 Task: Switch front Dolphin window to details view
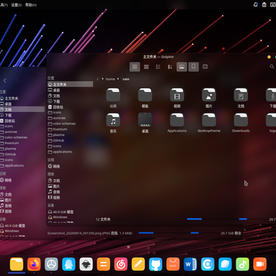(x=158, y=67)
